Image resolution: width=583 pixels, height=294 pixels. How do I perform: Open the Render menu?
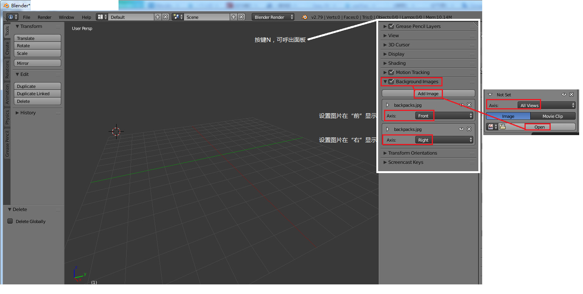click(x=44, y=17)
